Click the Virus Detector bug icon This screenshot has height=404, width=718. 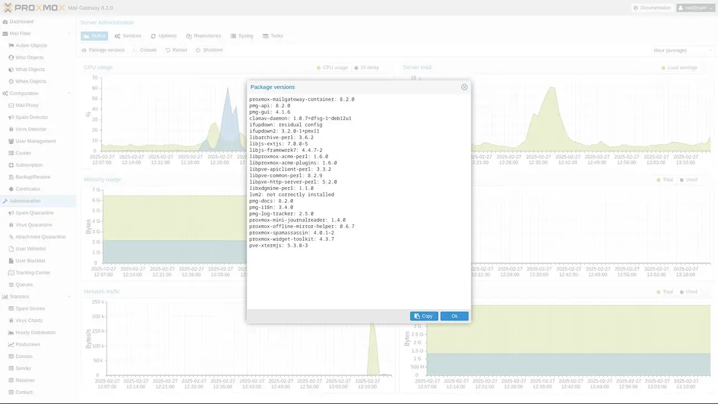[11, 130]
